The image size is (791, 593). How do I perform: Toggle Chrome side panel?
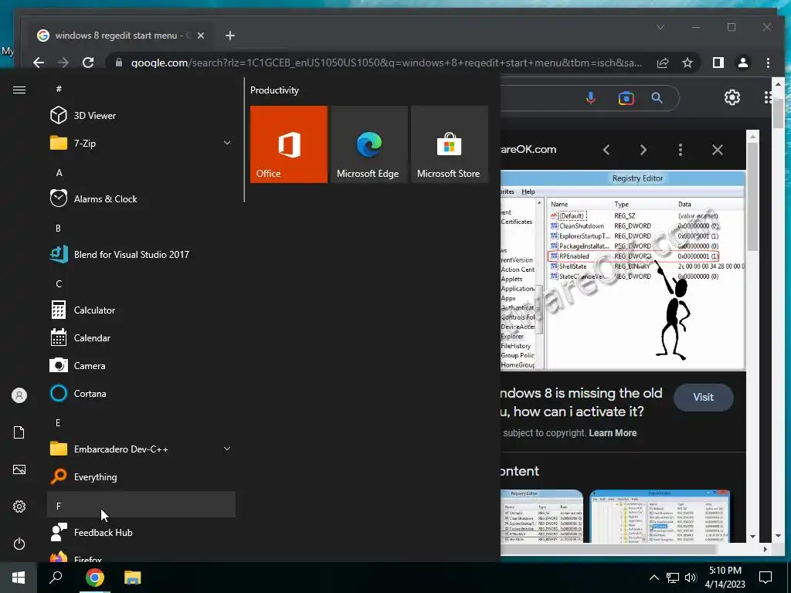[718, 63]
